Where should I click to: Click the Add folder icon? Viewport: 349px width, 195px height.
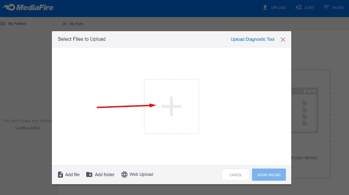89,175
